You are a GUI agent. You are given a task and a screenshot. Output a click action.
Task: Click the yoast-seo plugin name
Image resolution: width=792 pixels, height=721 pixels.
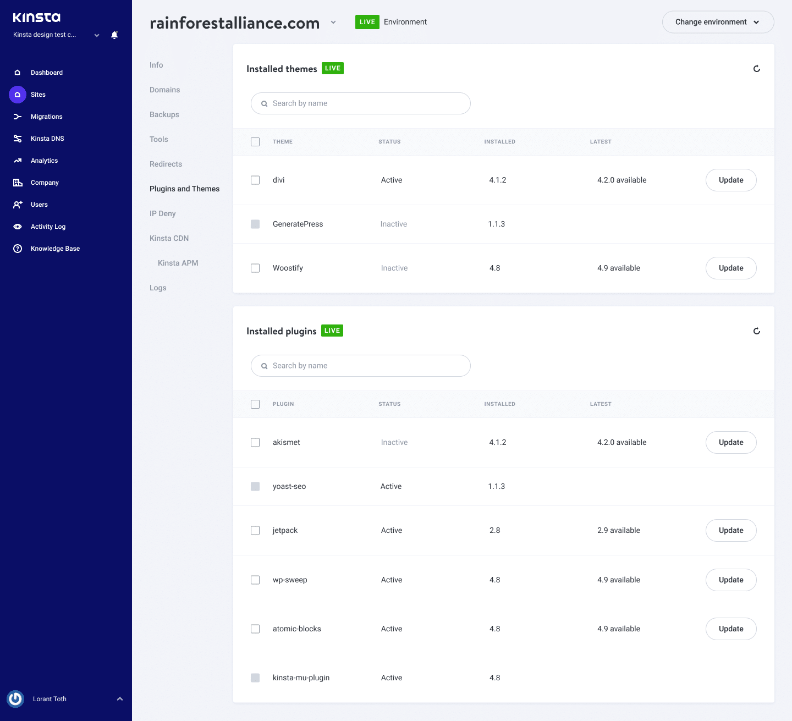pos(289,486)
